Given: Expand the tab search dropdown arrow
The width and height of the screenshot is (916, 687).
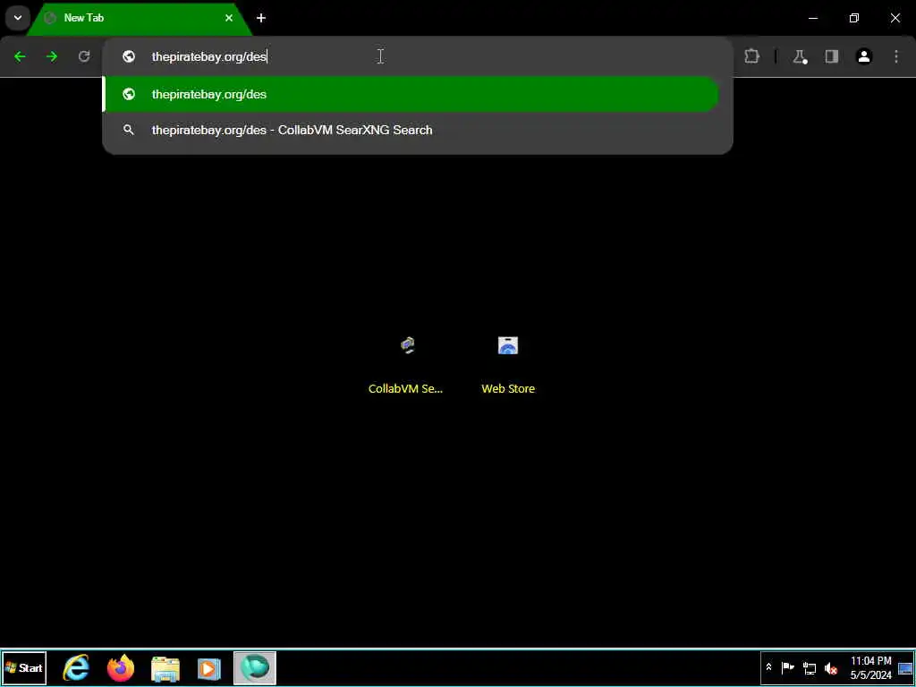Looking at the screenshot, I should coord(18,18).
